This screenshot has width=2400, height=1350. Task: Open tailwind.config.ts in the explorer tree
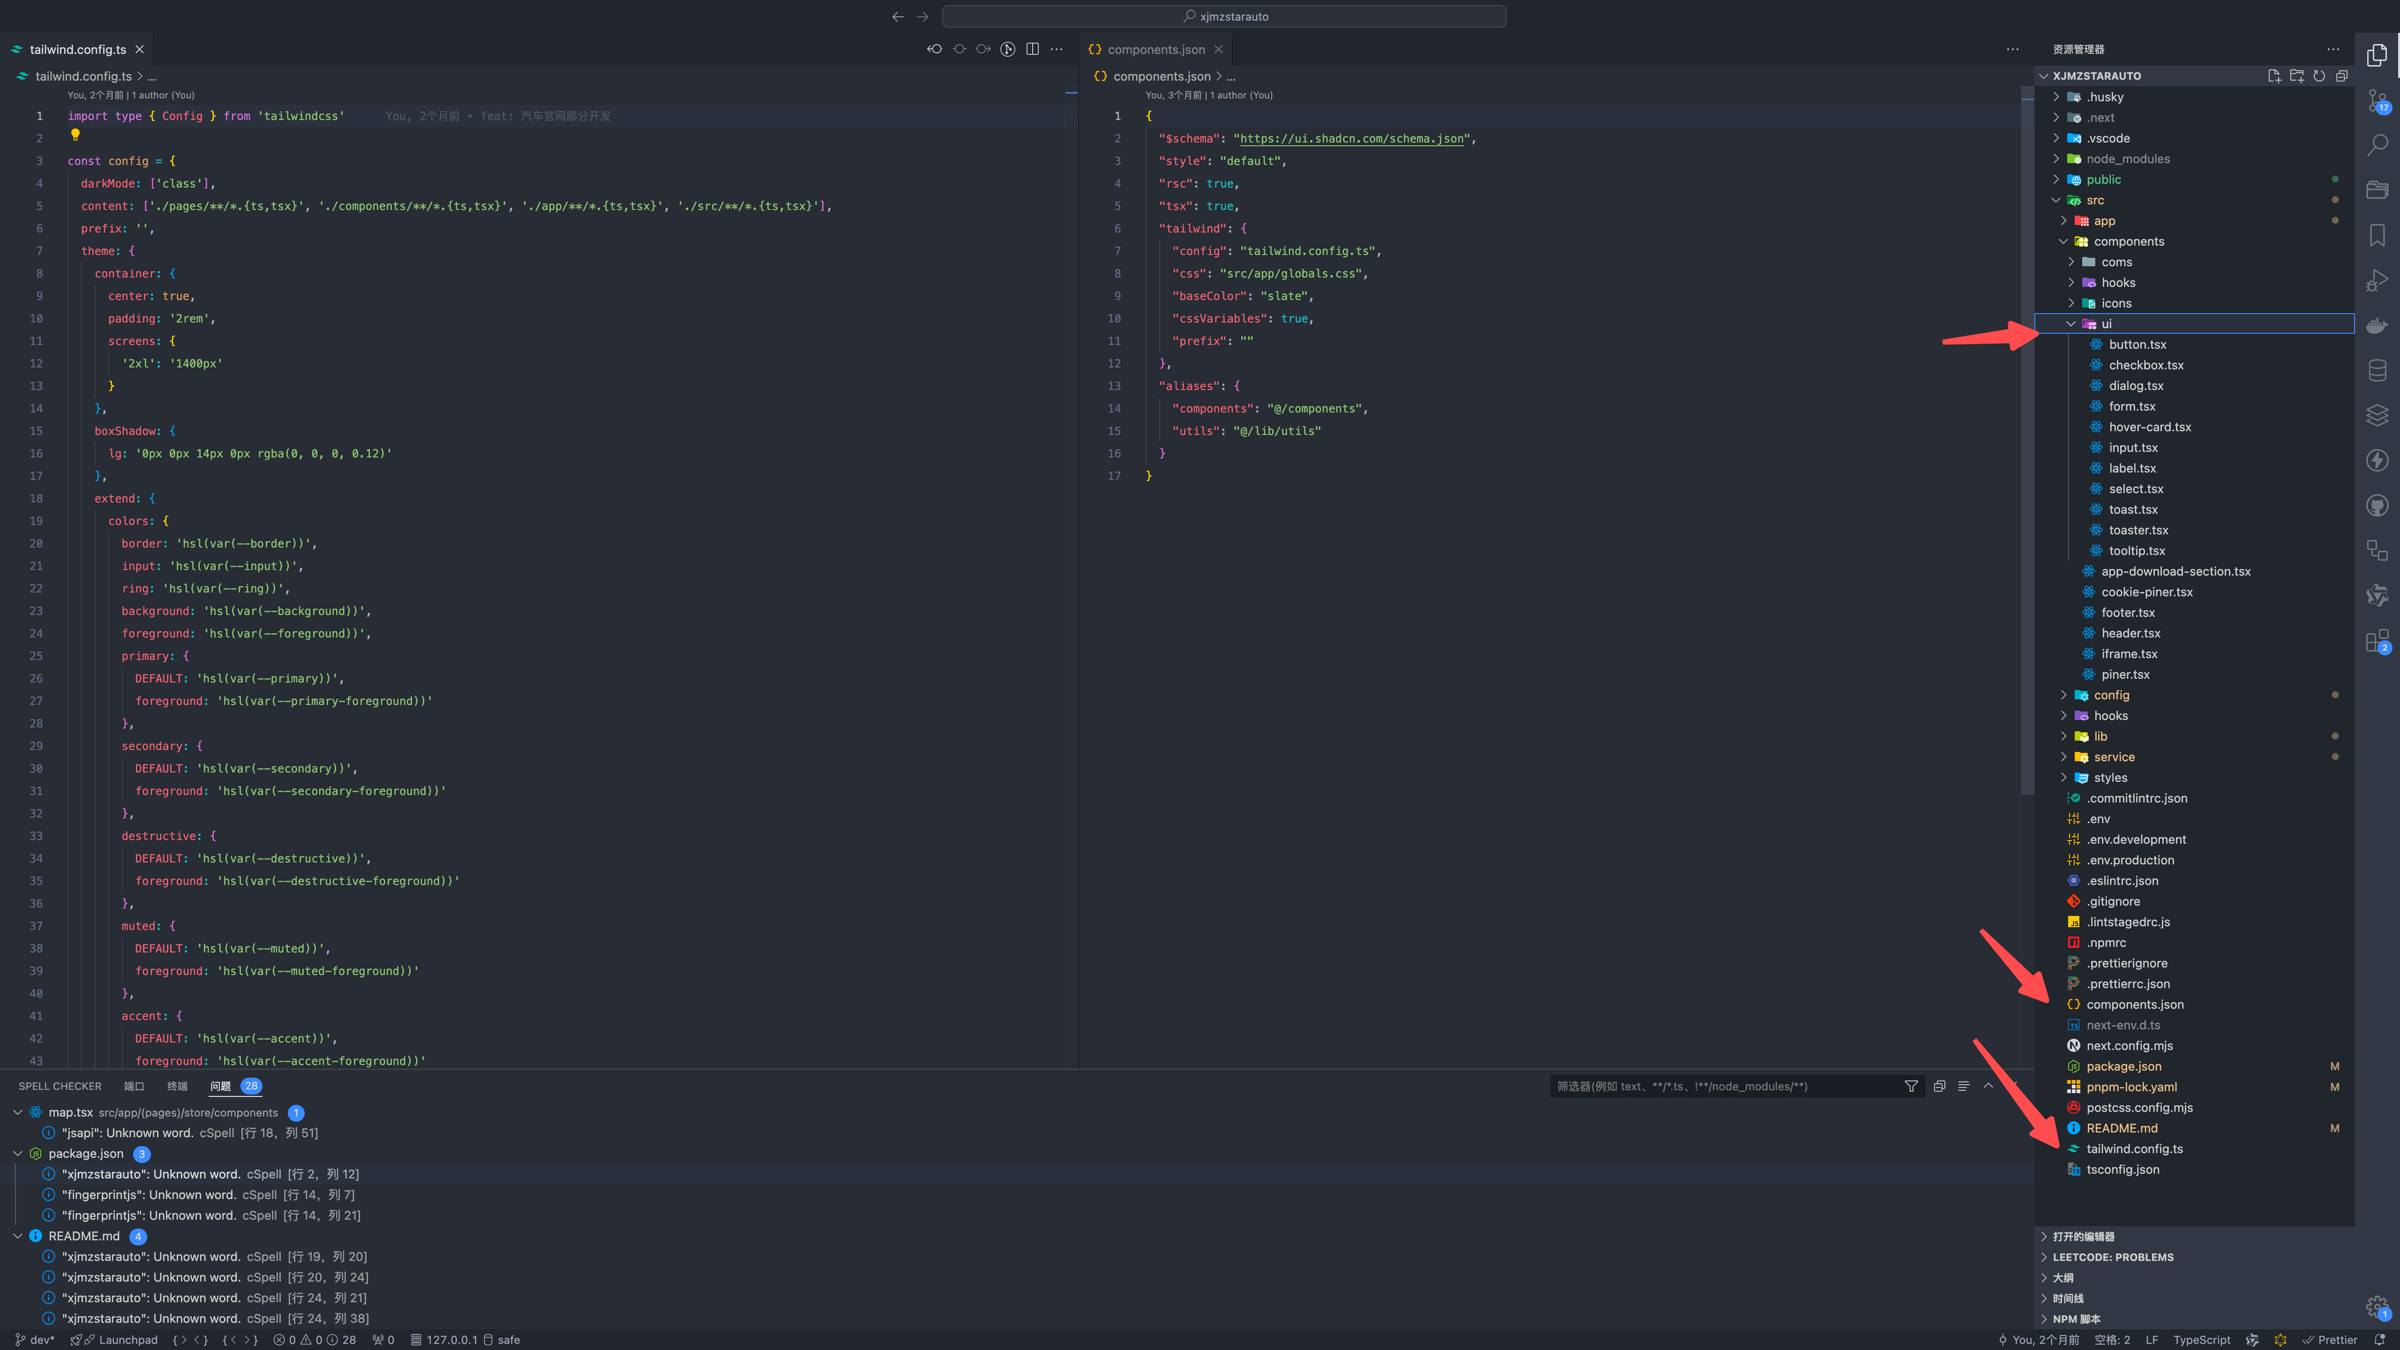pyautogui.click(x=2134, y=1149)
